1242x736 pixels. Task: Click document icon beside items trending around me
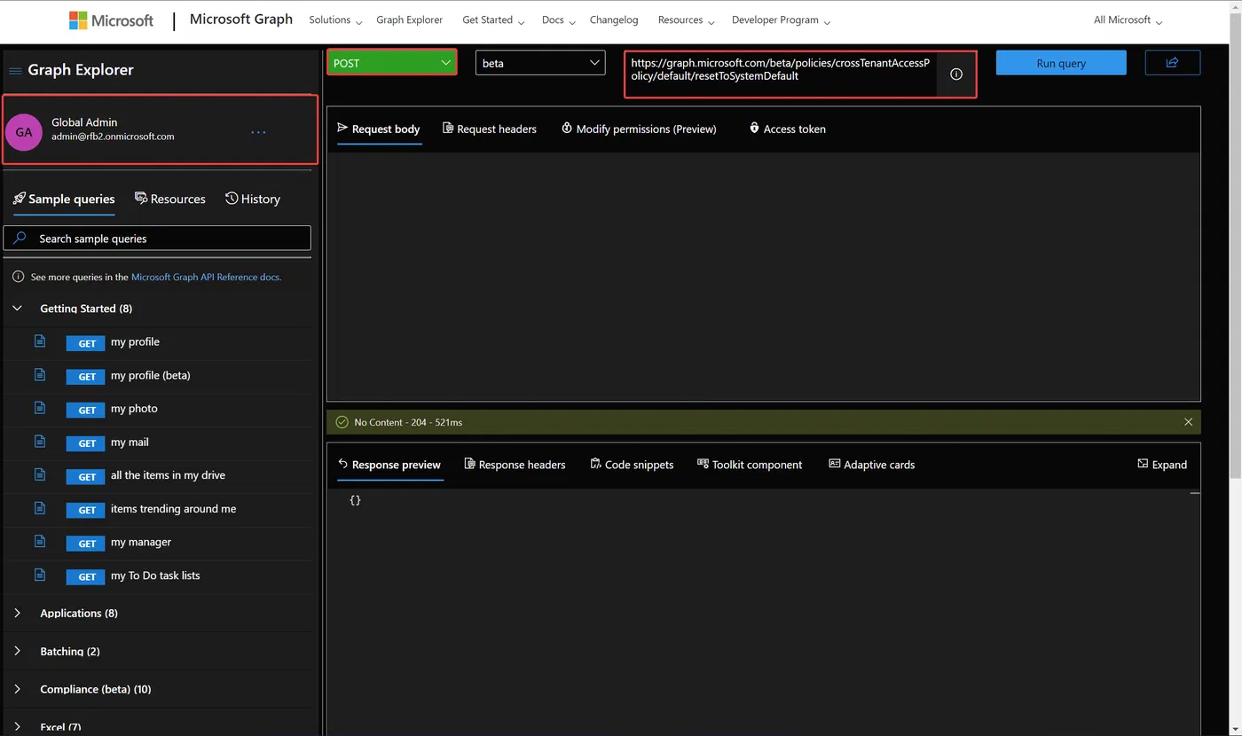coord(39,508)
